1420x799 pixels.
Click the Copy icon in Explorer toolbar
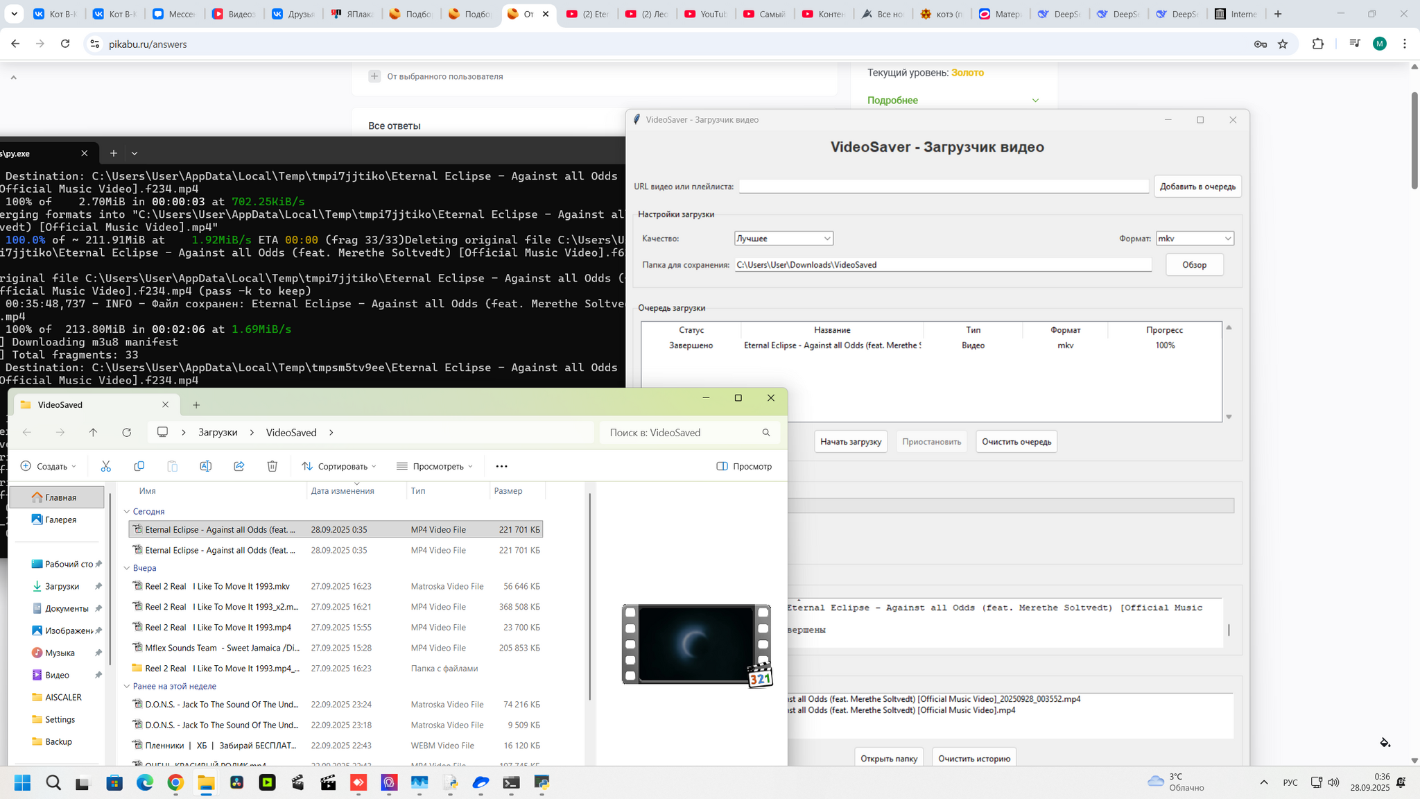point(139,466)
